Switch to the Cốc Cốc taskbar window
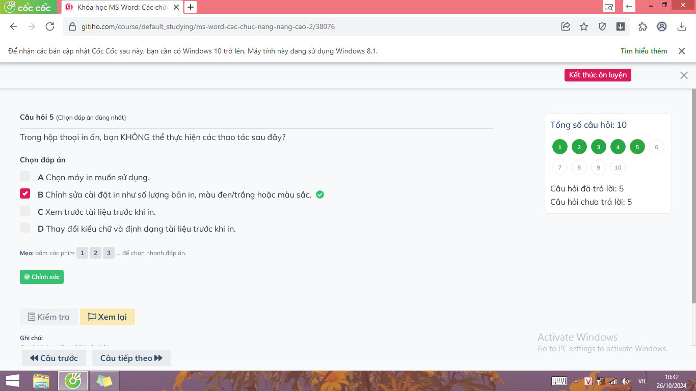Screen dimensions: 696x391 [x=72, y=381]
